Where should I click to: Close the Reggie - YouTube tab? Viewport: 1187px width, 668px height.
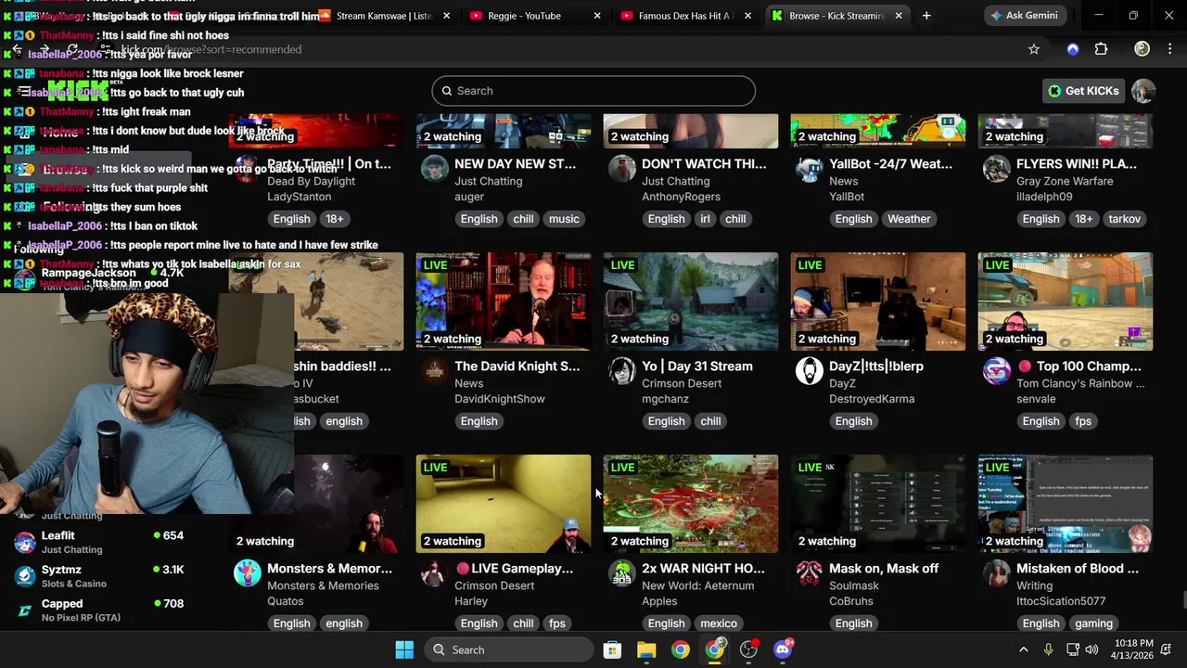click(597, 16)
